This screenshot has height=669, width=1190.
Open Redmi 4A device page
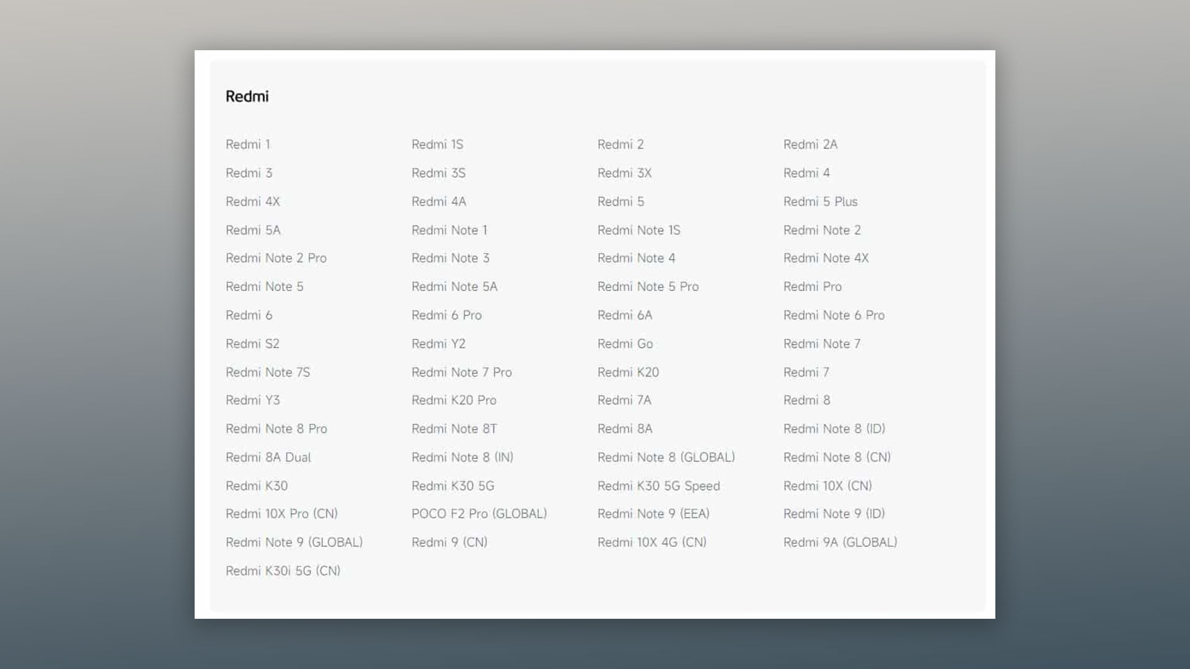pos(439,201)
